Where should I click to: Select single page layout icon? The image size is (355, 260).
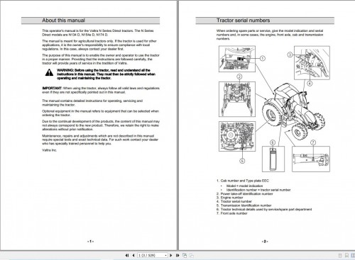[340, 255]
